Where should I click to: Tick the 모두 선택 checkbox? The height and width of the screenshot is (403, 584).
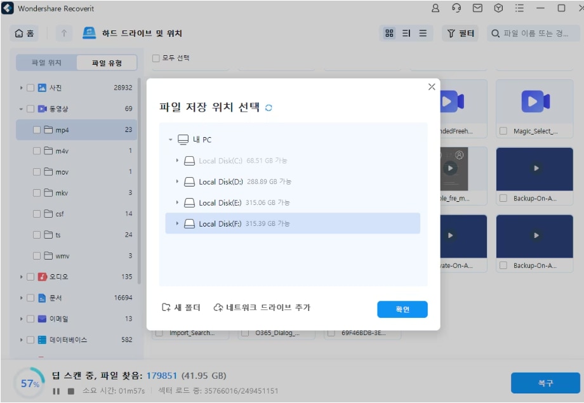156,58
